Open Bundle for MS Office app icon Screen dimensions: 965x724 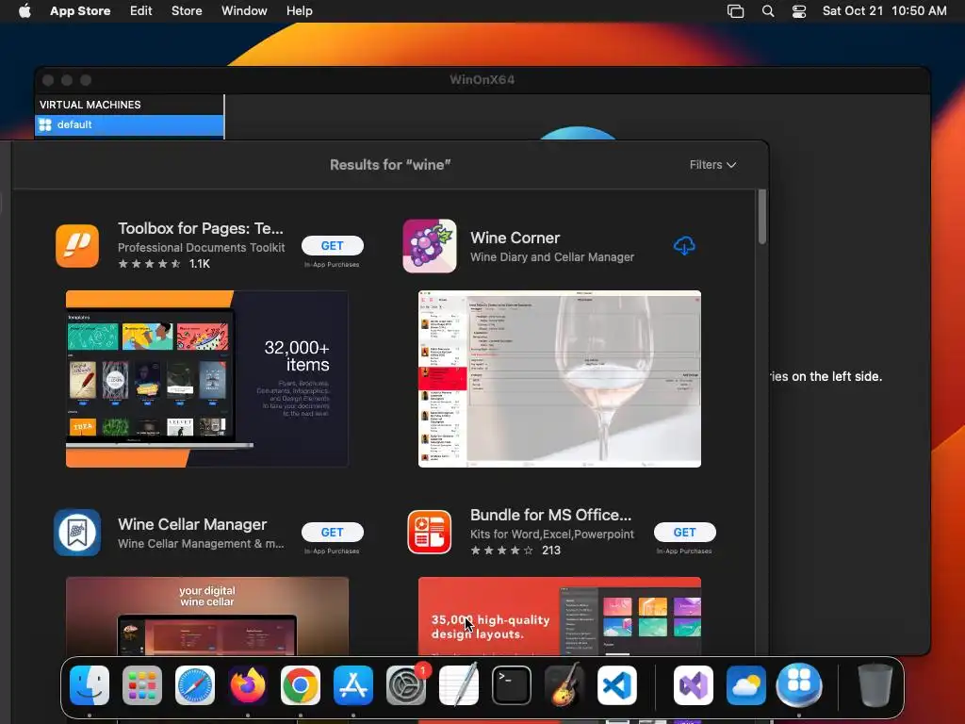[x=430, y=533]
